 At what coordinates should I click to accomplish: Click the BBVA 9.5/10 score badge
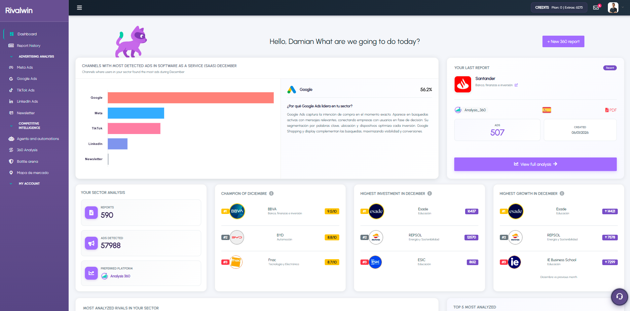[x=332, y=211]
